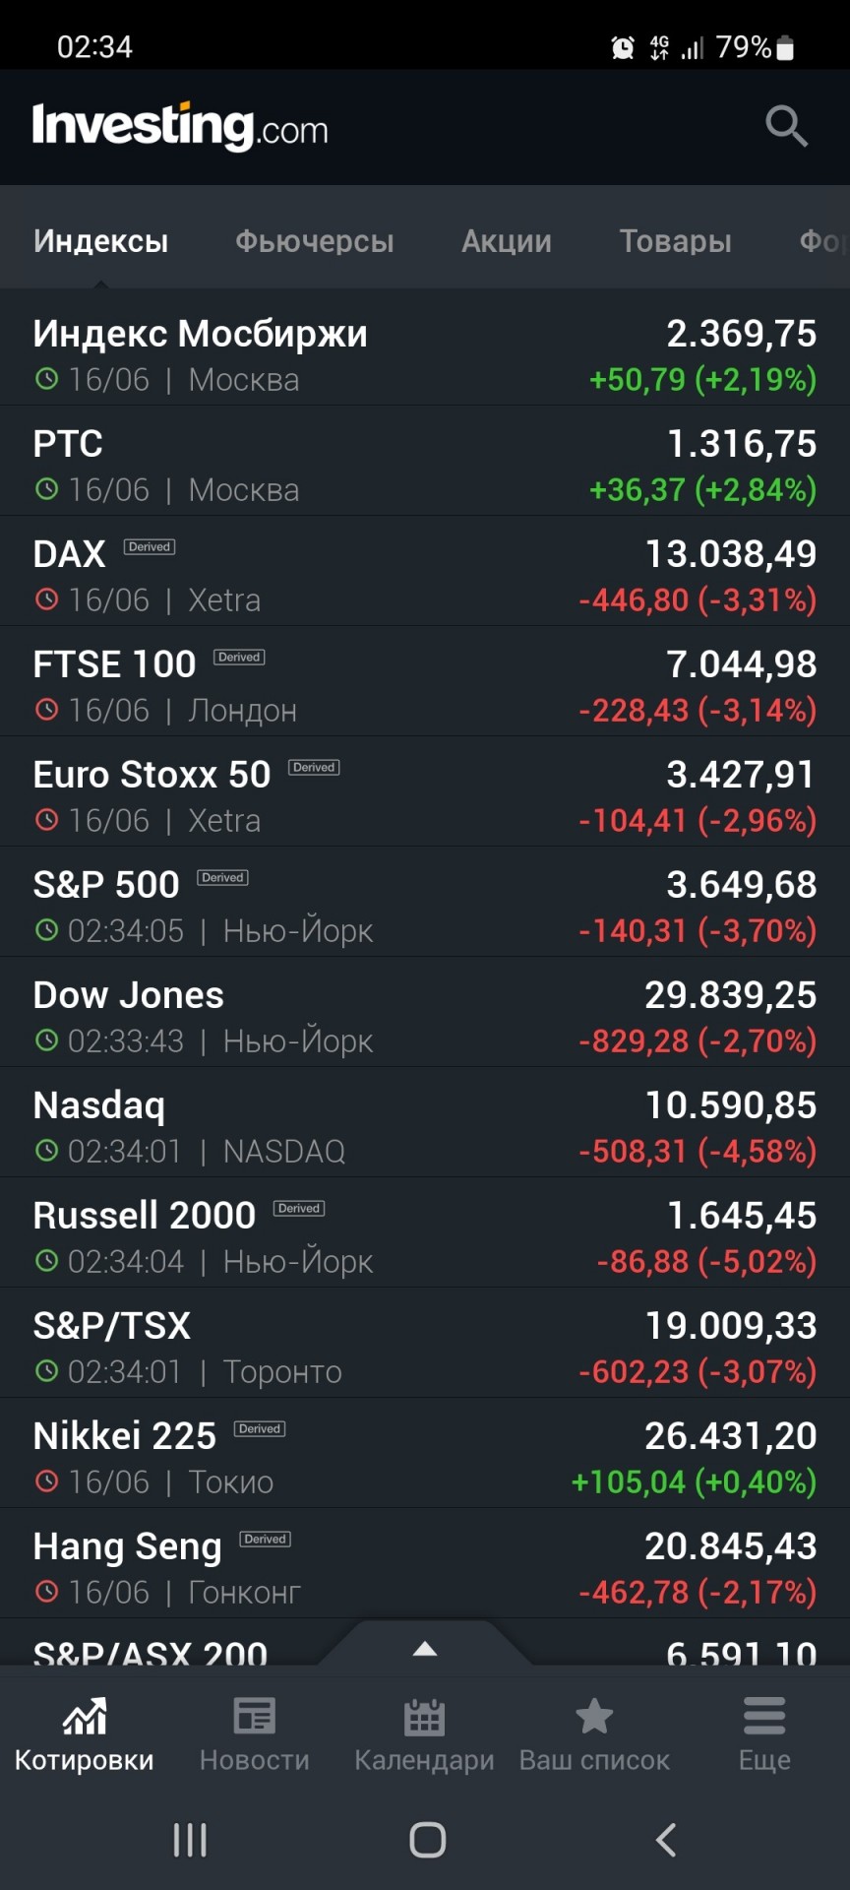Tap Android back navigation arrow
850x1890 pixels.
click(x=666, y=1839)
